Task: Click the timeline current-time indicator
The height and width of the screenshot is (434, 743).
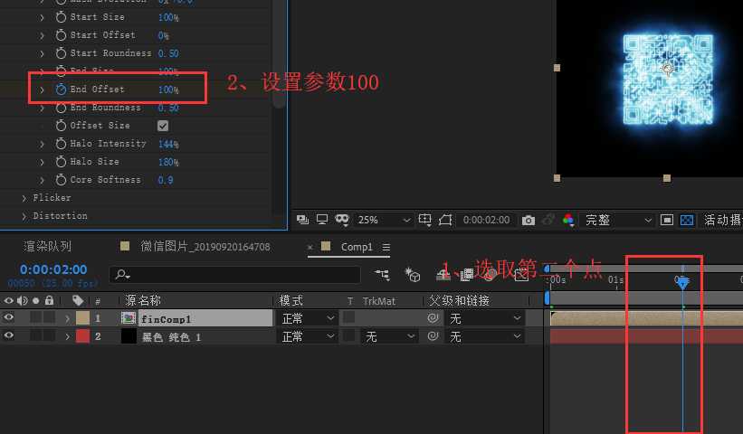Action: click(x=682, y=282)
